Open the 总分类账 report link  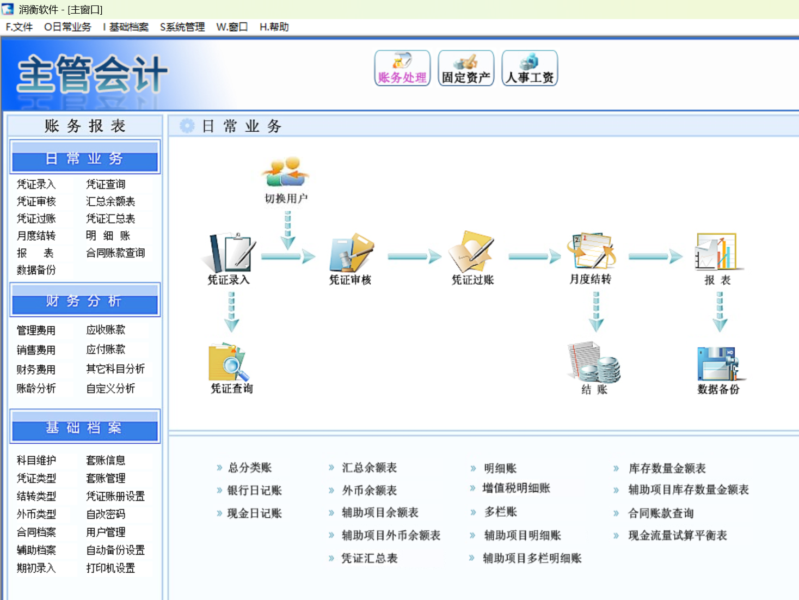(x=250, y=468)
